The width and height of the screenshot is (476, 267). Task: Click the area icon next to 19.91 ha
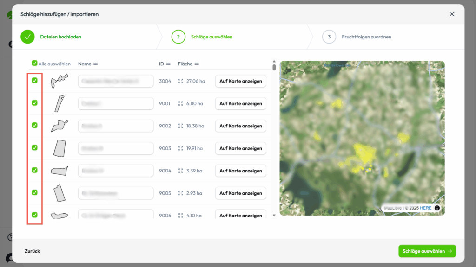pos(180,149)
